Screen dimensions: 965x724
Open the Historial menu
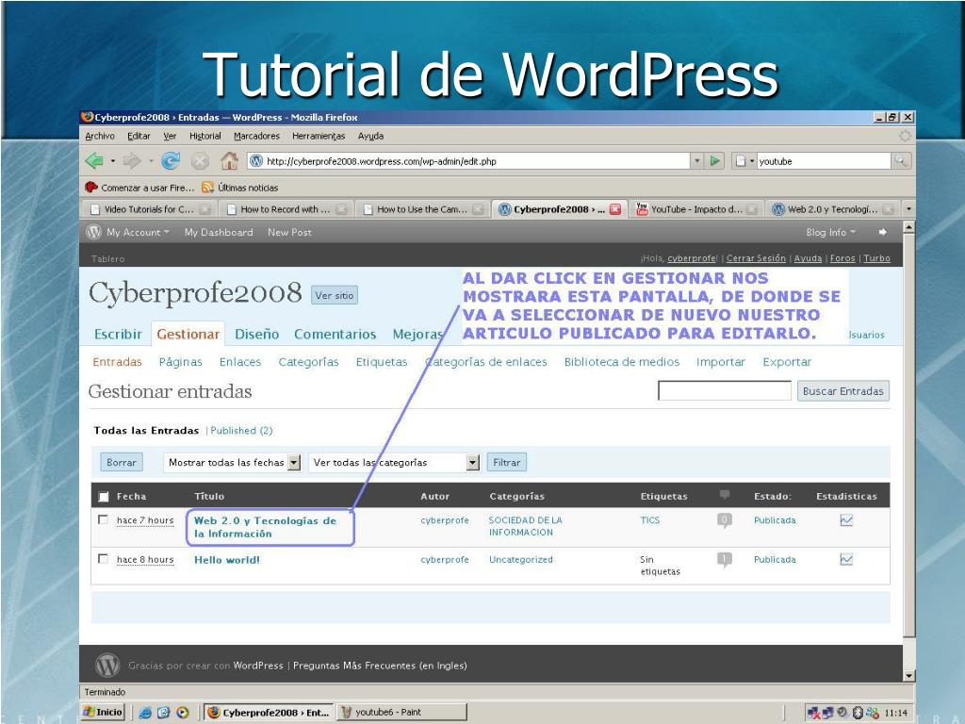204,136
